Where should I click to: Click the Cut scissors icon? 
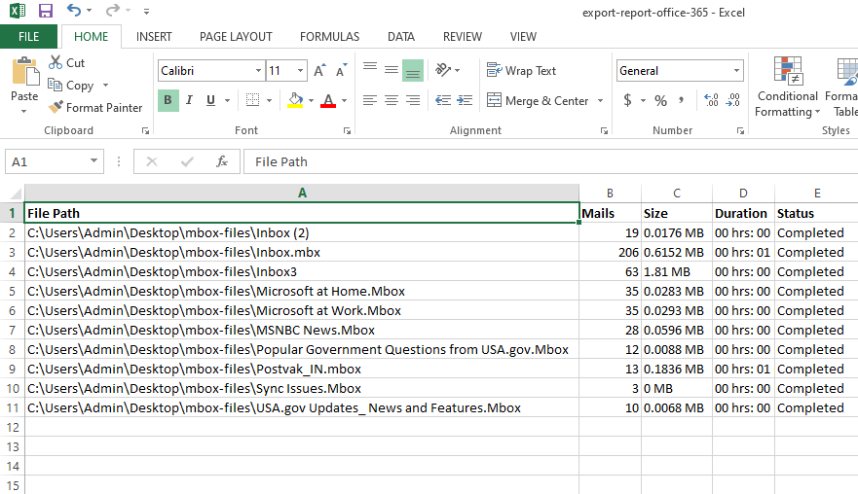56,62
